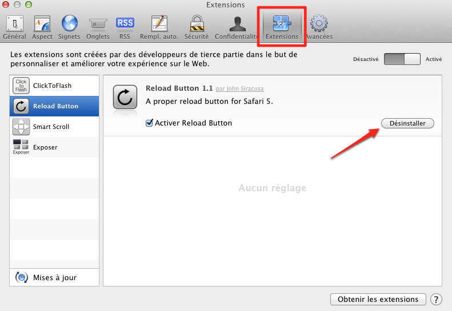Click the Reload Button sidebar icon

click(x=21, y=106)
